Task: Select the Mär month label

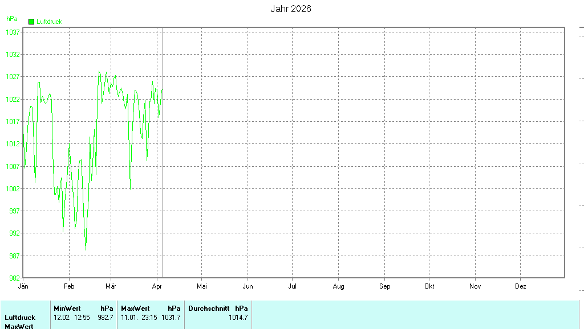Action: point(111,286)
